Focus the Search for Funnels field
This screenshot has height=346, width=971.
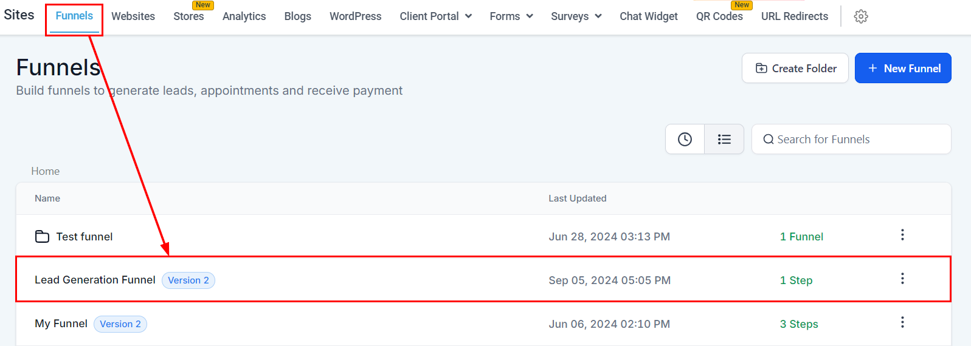pyautogui.click(x=851, y=139)
